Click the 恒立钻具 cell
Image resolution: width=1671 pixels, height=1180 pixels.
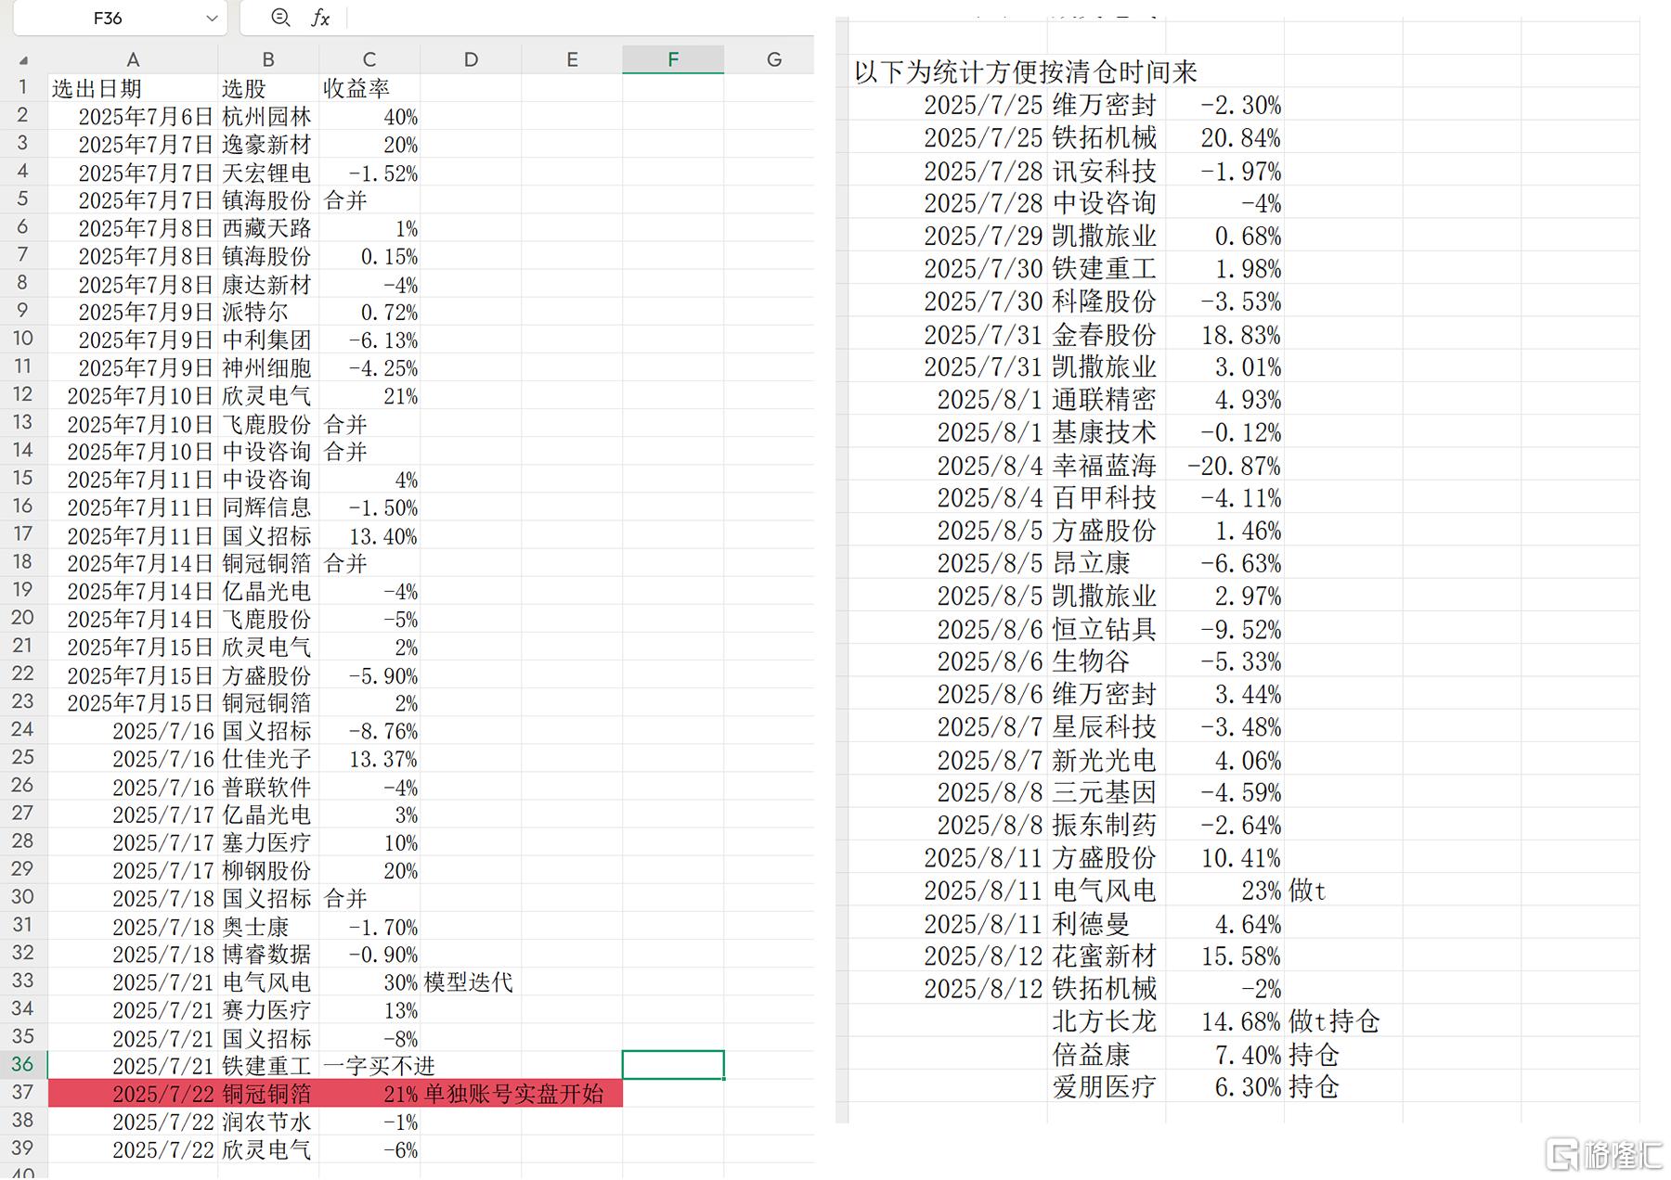pyautogui.click(x=1105, y=629)
